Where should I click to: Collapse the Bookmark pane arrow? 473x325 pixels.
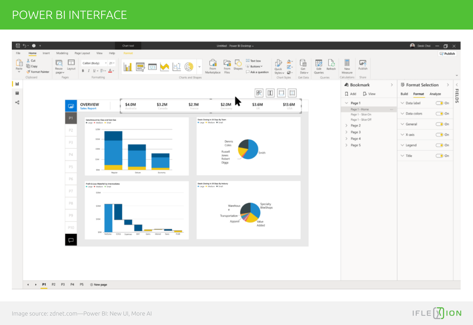point(392,85)
